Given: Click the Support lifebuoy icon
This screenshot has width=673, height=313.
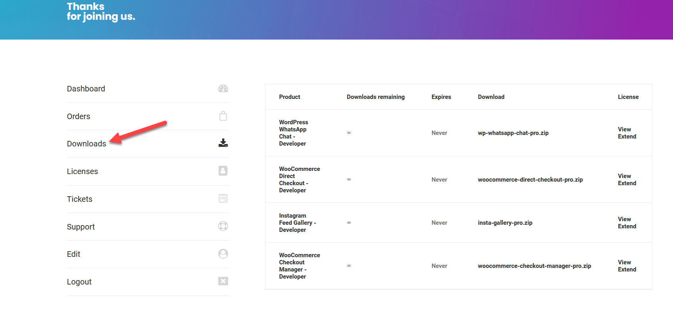Looking at the screenshot, I should [x=223, y=226].
